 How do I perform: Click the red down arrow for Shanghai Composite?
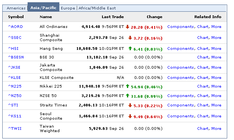tap(130, 38)
